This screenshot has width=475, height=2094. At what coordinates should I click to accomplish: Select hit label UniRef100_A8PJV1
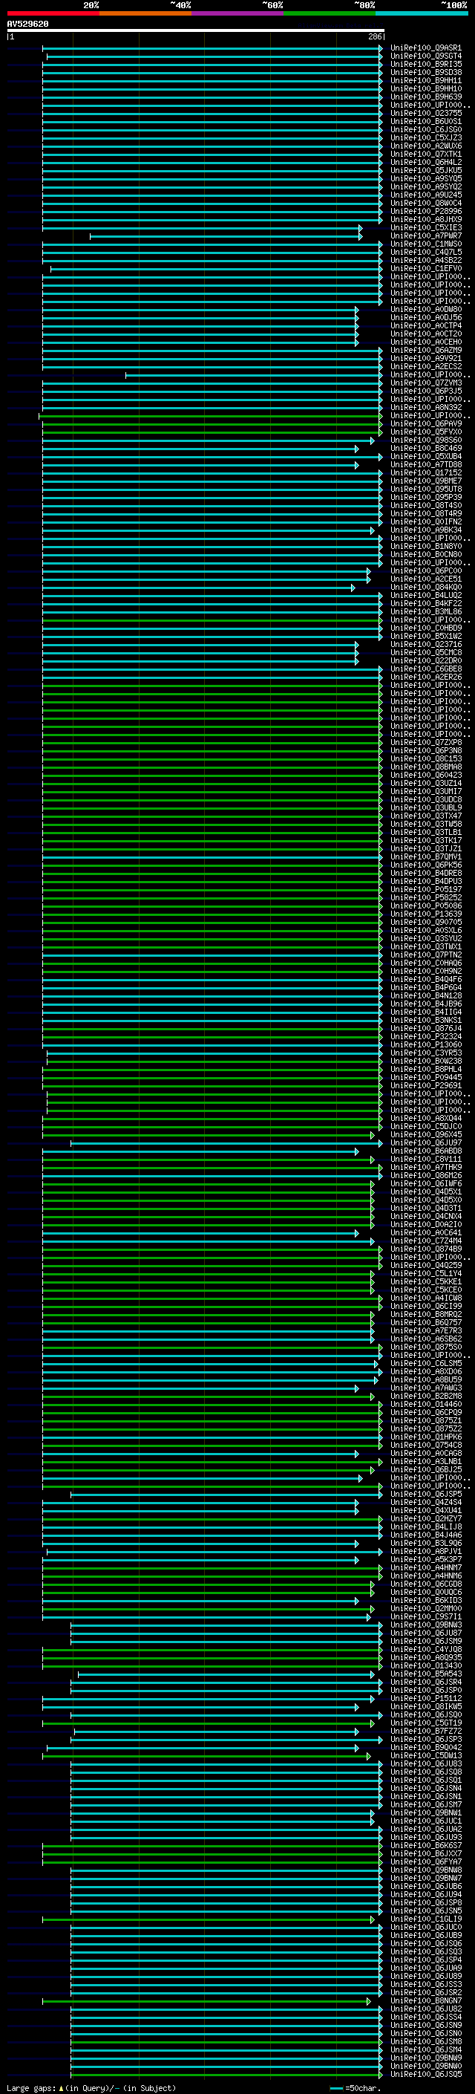point(426,1551)
